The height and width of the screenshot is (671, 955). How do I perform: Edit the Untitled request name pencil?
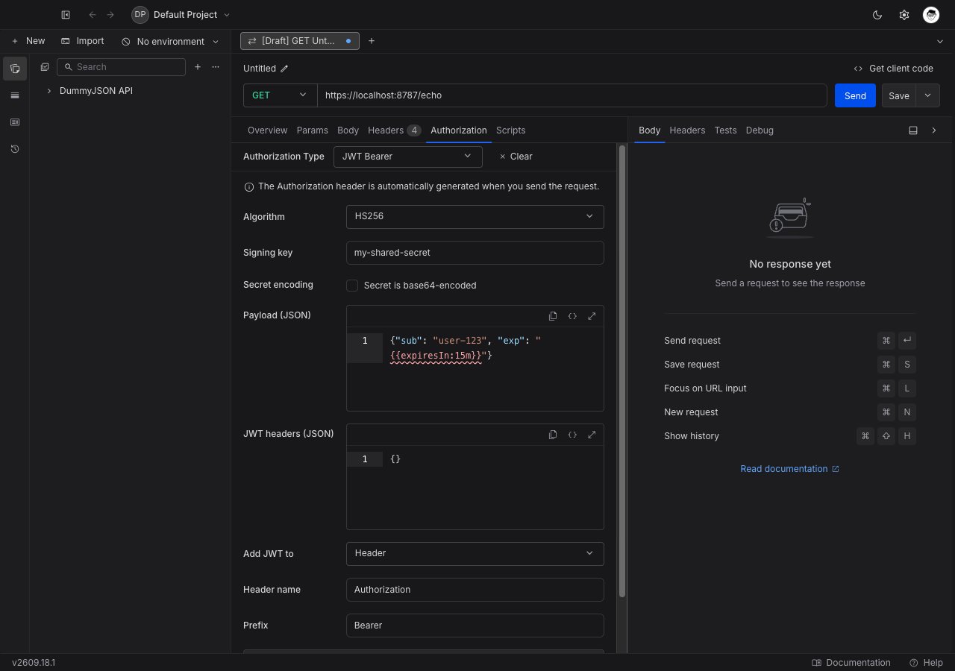click(x=284, y=69)
